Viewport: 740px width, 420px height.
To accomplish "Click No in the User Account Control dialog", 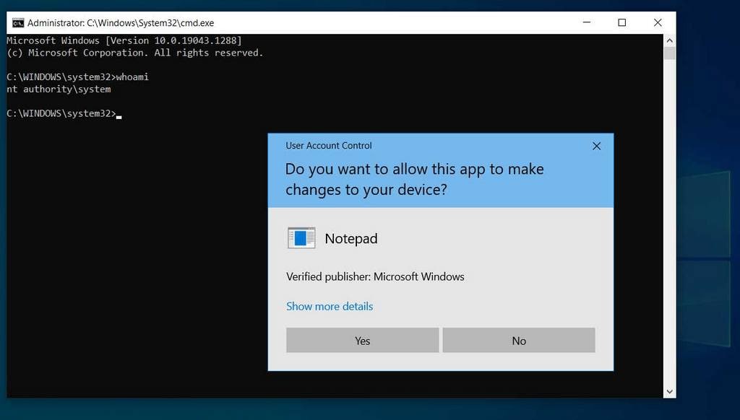I will pyautogui.click(x=519, y=341).
